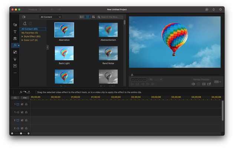Viewport: 234px width, 148px height.
Task: Switch library to large thumbnail grid view
Action: [88, 17]
